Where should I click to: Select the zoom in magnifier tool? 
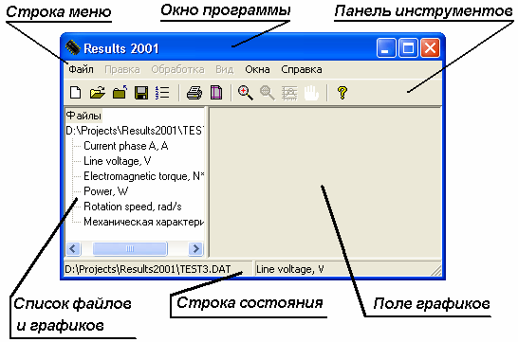(x=246, y=93)
